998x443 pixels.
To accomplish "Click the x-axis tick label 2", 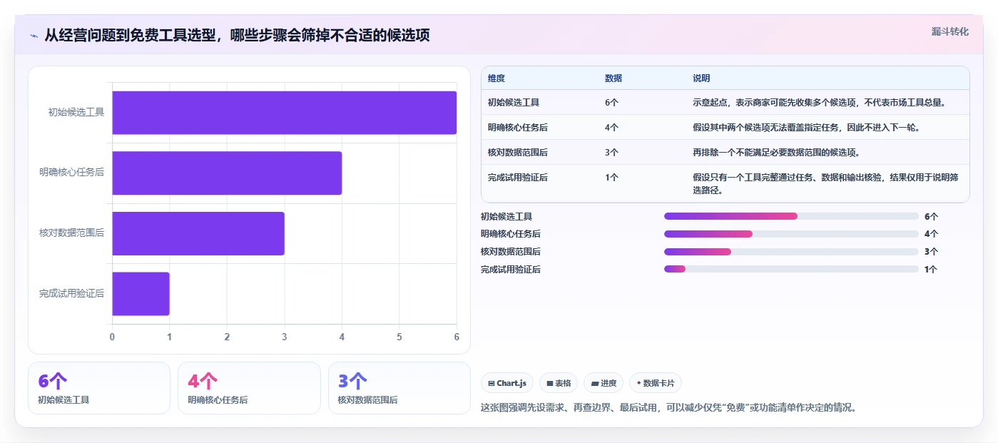I will 227,337.
